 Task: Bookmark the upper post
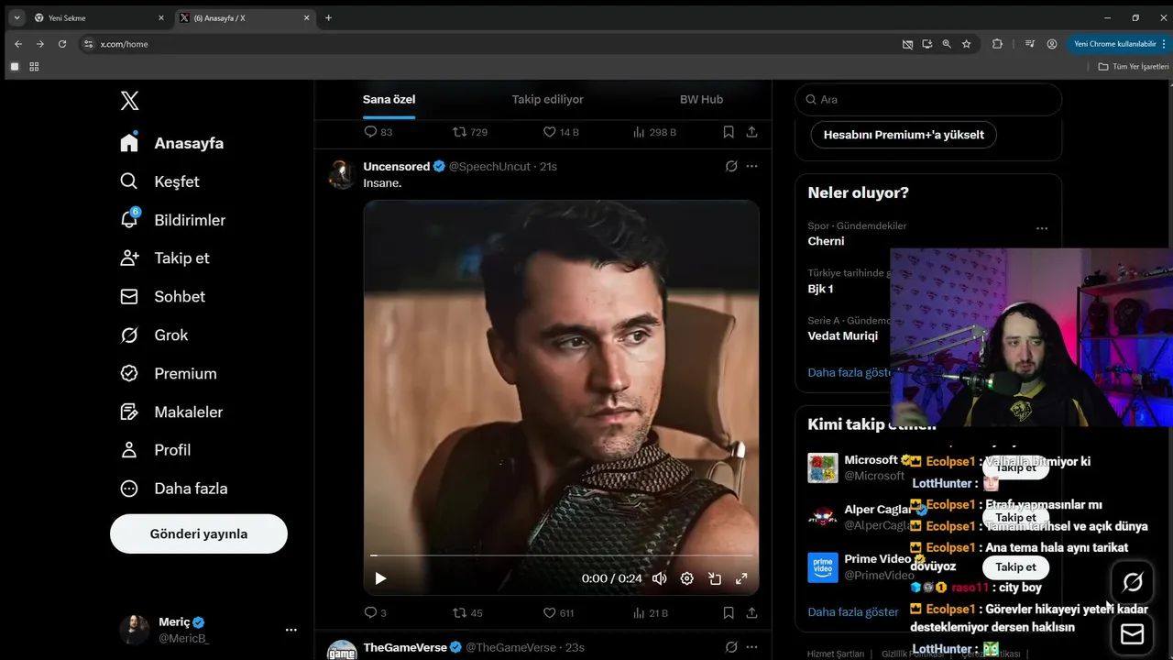(x=729, y=132)
